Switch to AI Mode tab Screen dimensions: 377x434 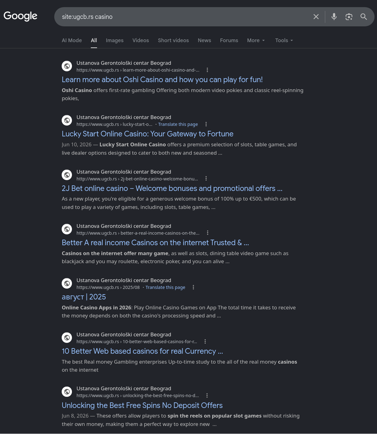72,40
